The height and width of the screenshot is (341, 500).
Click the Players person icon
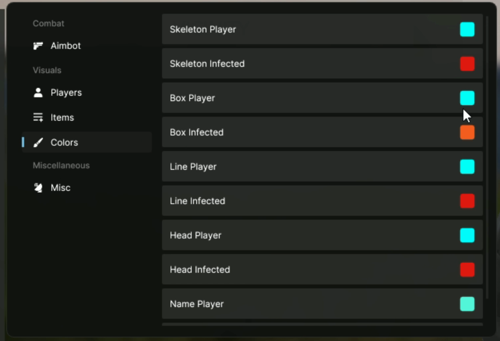click(x=38, y=92)
